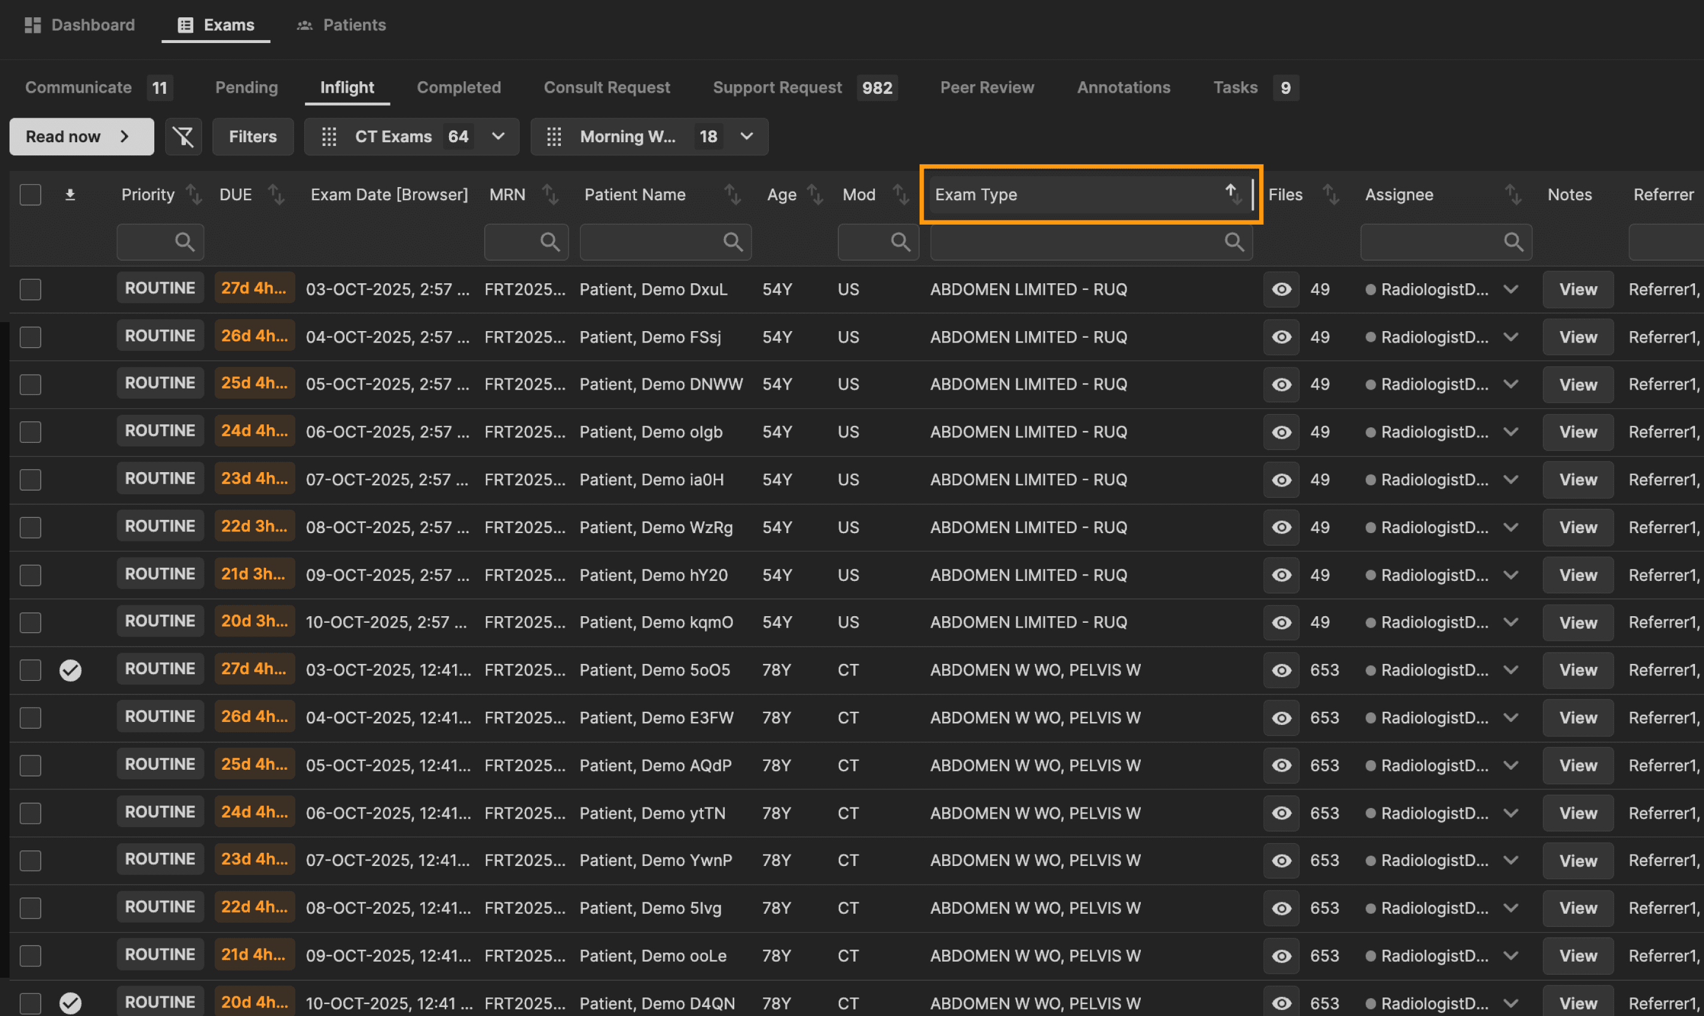This screenshot has width=1704, height=1016.
Task: Click the search icon in Exam Type filter
Action: tap(1233, 241)
